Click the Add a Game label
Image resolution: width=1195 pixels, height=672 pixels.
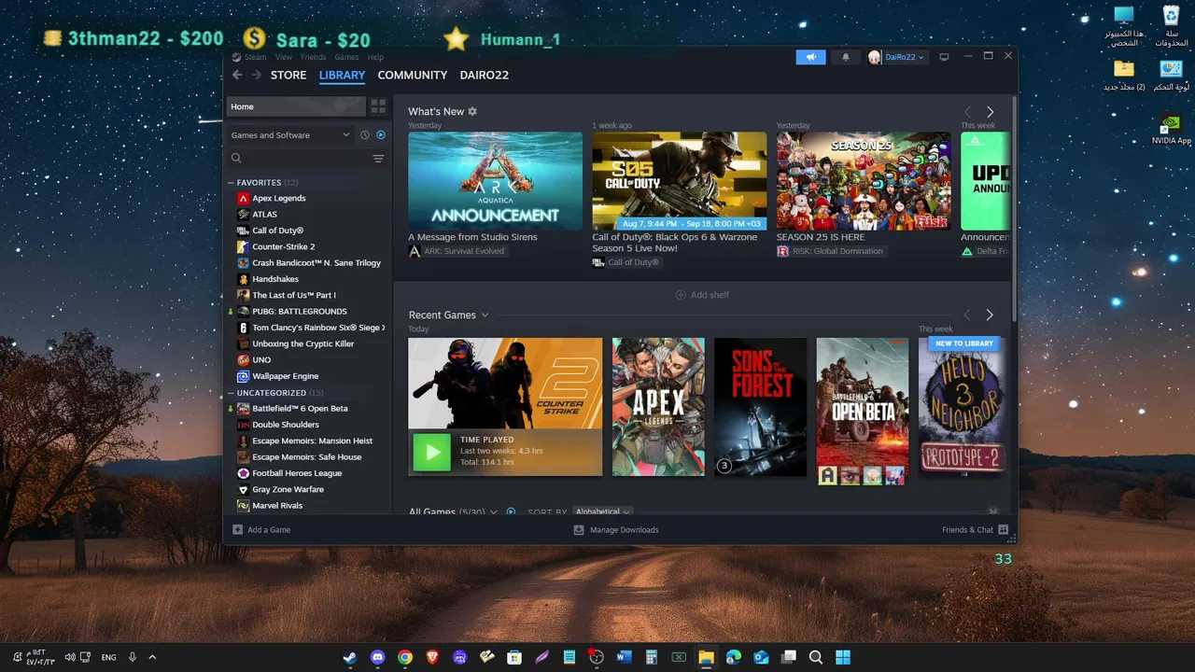[x=269, y=529]
